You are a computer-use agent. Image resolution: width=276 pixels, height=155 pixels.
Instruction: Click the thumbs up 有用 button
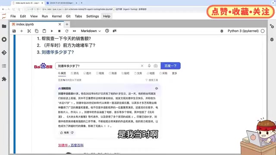point(64,133)
